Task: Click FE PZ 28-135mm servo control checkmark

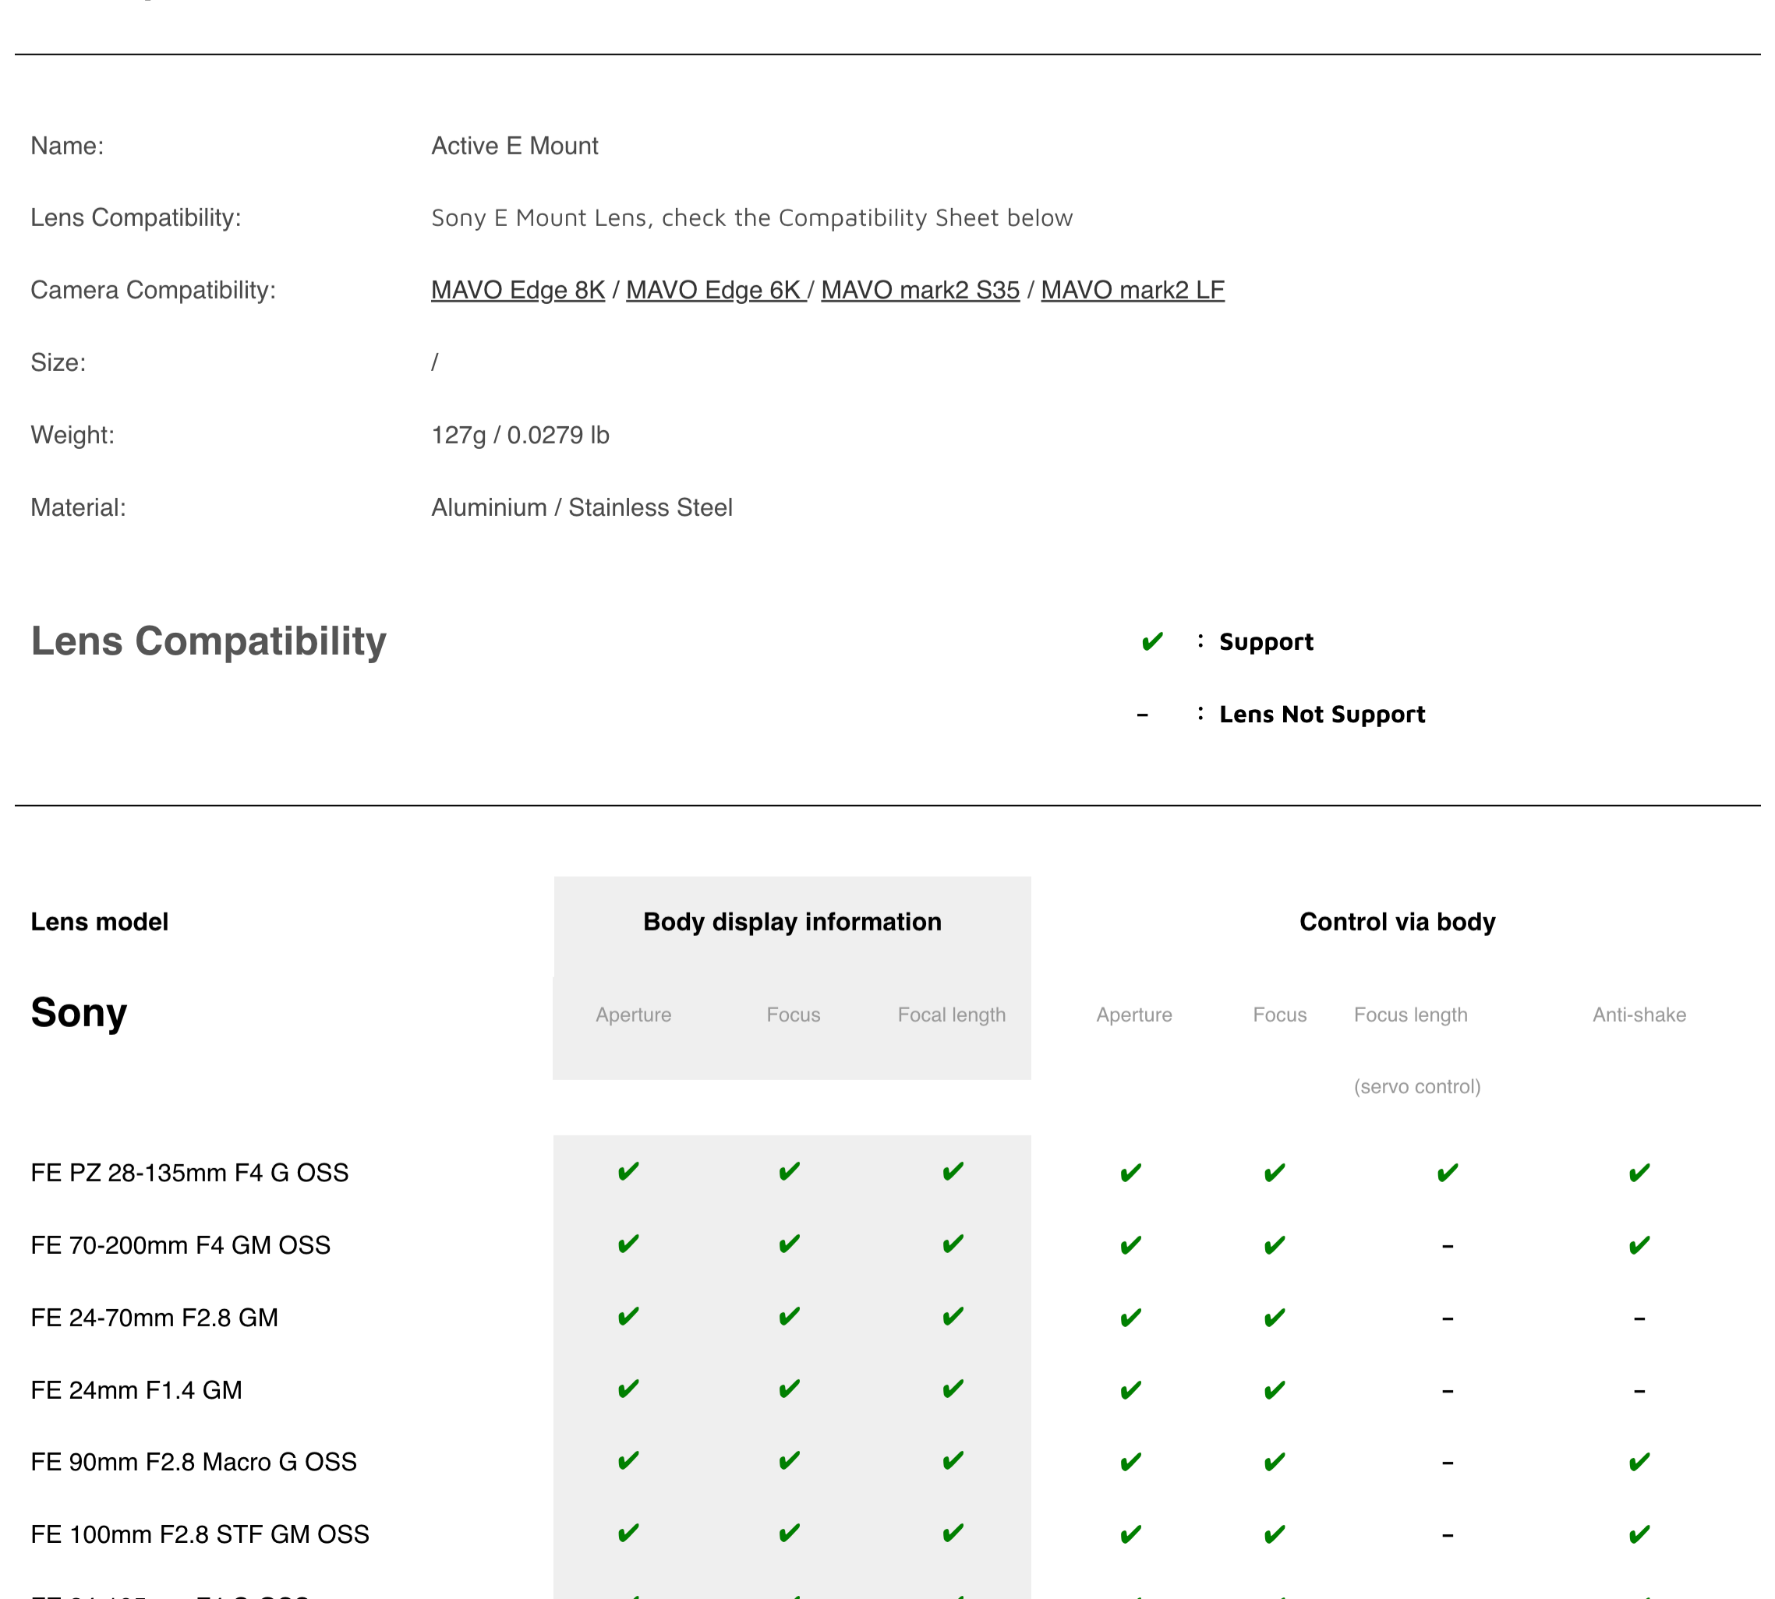Action: pyautogui.click(x=1448, y=1173)
